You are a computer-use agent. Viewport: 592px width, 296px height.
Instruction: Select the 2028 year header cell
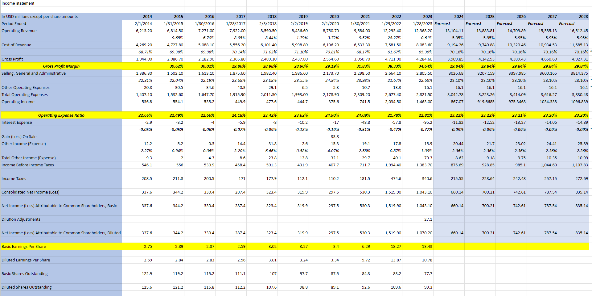[573, 17]
